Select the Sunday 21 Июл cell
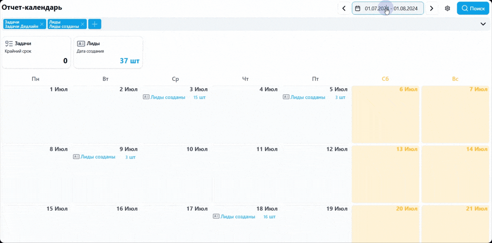 (x=456, y=224)
